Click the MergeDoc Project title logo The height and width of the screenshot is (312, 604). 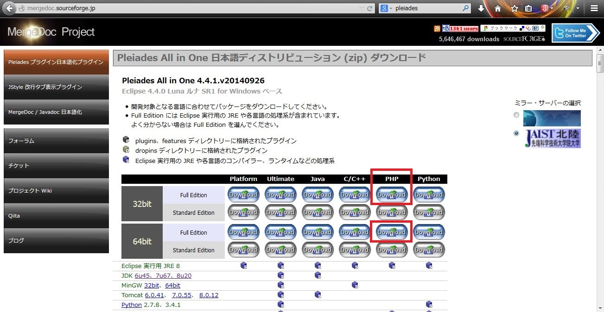pyautogui.click(x=51, y=32)
